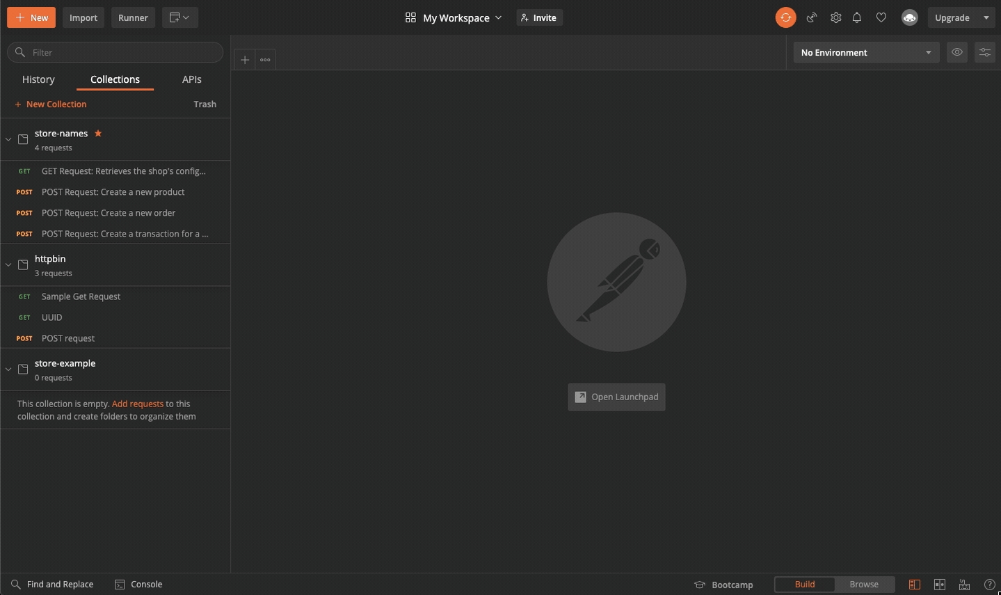Click Open Launchpad button
This screenshot has height=595, width=1001.
[616, 397]
